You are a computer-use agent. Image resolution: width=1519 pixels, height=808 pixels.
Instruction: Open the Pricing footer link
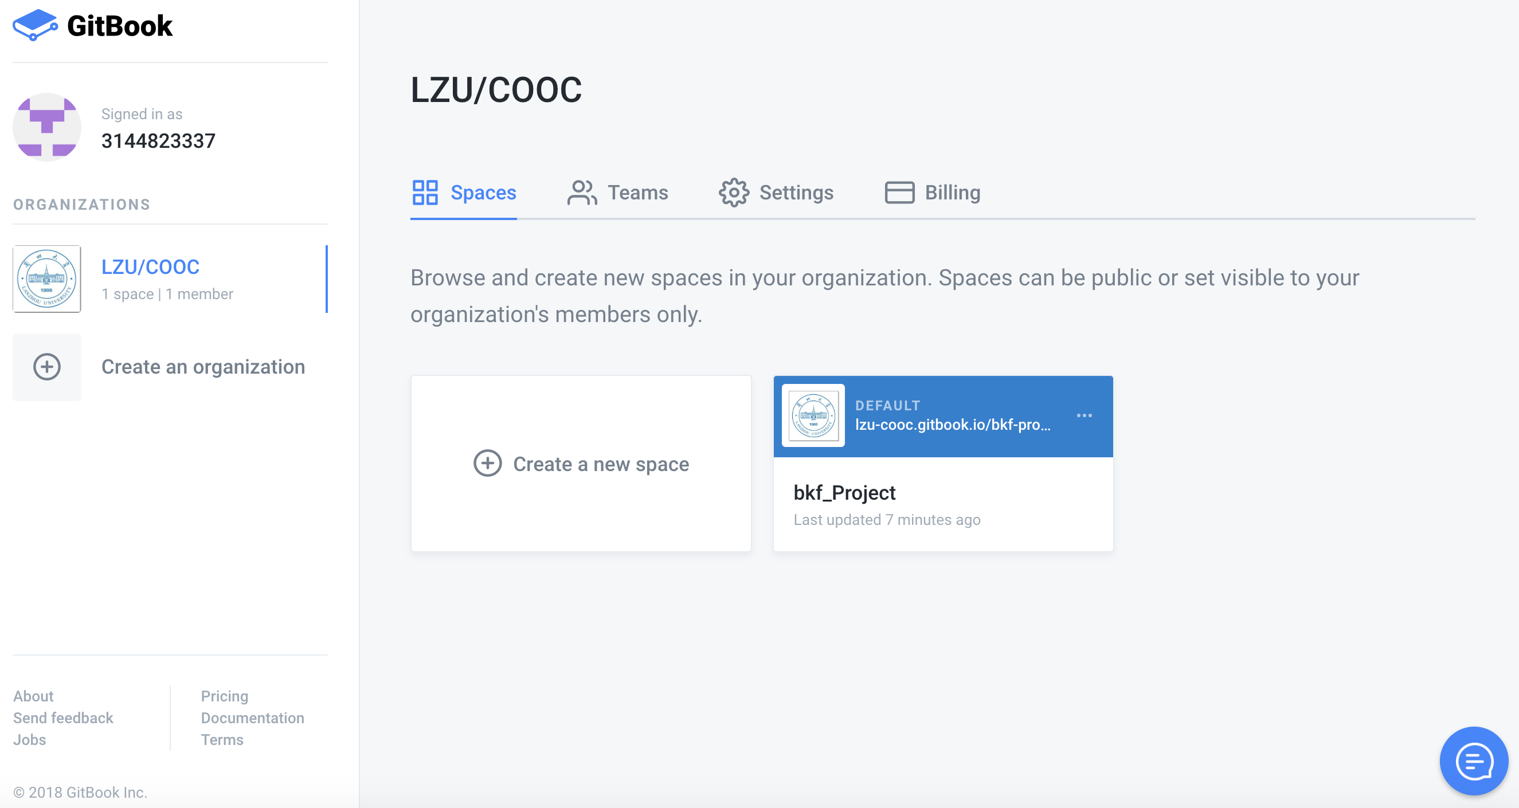224,696
